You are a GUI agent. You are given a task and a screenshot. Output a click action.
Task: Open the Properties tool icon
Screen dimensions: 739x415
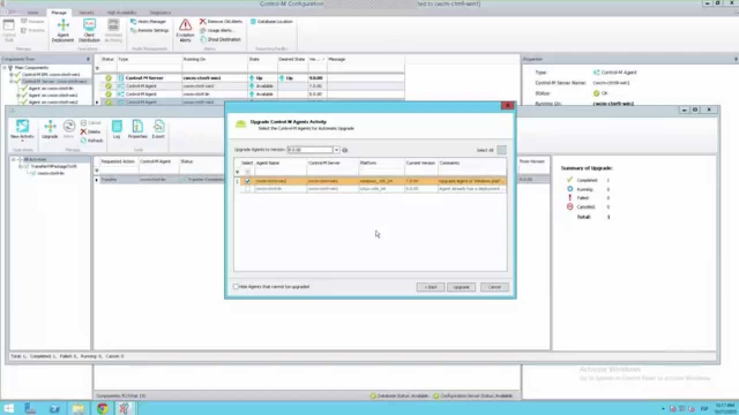click(x=137, y=130)
